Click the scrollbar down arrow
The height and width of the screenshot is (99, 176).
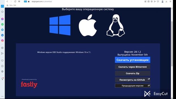pos(172,98)
